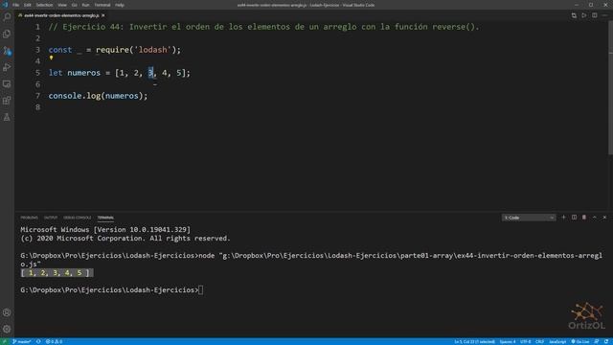Create a new terminal with plus icon
The image size is (613, 345).
564,218
